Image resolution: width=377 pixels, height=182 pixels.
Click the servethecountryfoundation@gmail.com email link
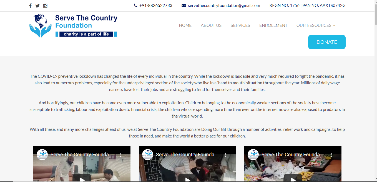(224, 6)
